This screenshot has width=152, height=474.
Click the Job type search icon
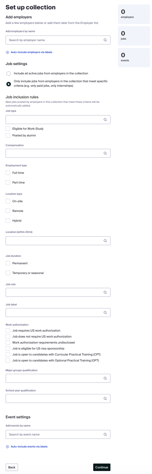[x=105, y=120]
